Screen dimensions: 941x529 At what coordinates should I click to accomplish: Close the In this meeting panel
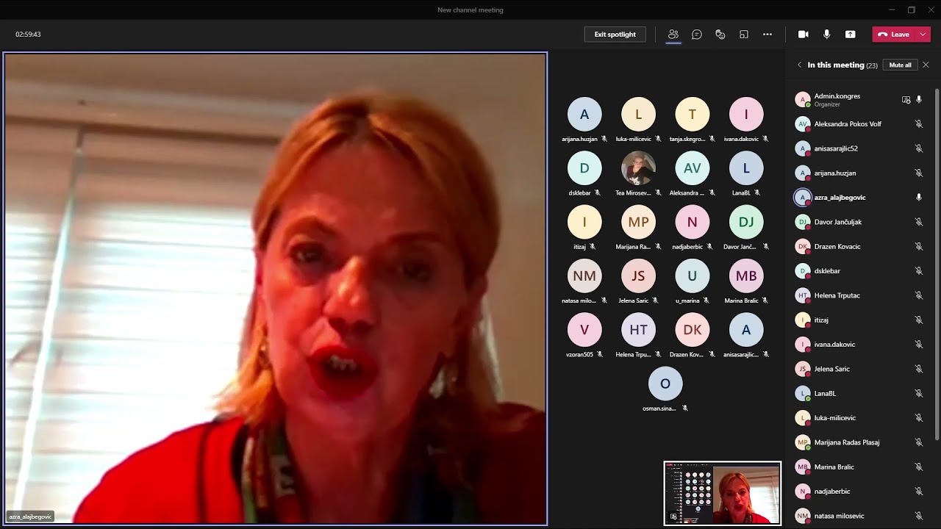pyautogui.click(x=926, y=65)
